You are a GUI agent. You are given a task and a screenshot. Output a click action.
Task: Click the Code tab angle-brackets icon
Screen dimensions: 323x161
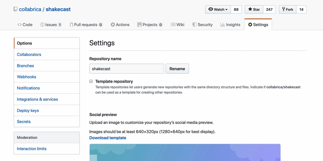click(x=20, y=25)
